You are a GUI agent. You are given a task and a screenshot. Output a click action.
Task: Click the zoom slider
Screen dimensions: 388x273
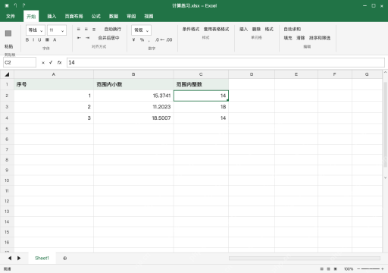pyautogui.click(x=371, y=268)
